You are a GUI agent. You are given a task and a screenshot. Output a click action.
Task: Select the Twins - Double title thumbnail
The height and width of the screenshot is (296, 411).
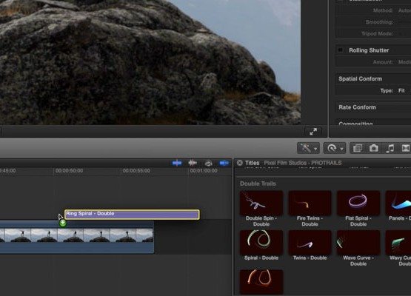click(310, 242)
